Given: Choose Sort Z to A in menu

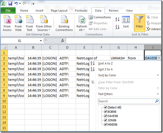Looking at the screenshot, I should click(x=105, y=69).
